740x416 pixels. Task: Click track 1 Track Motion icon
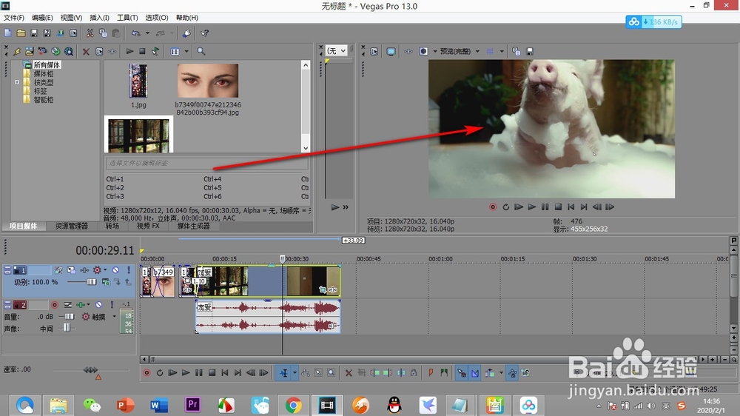pyautogui.click(x=71, y=270)
